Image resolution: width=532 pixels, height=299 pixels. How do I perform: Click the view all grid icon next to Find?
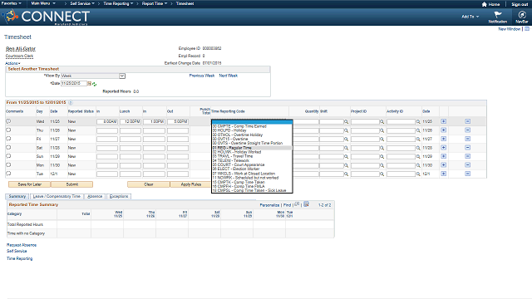point(297,204)
